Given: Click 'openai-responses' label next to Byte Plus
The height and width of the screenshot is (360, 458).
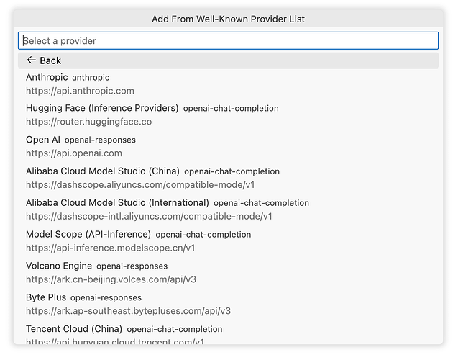Looking at the screenshot, I should (106, 298).
